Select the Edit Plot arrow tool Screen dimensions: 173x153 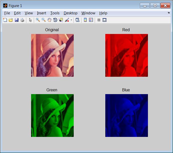click(x=30, y=20)
